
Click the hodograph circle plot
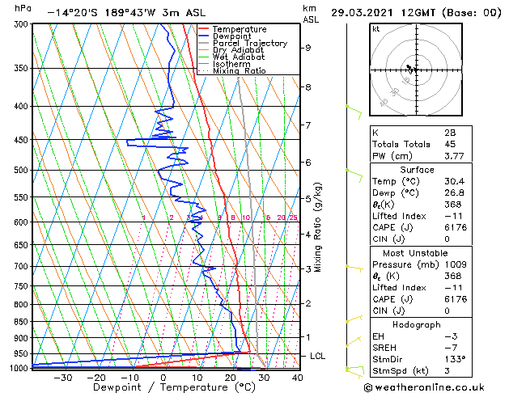(414, 70)
